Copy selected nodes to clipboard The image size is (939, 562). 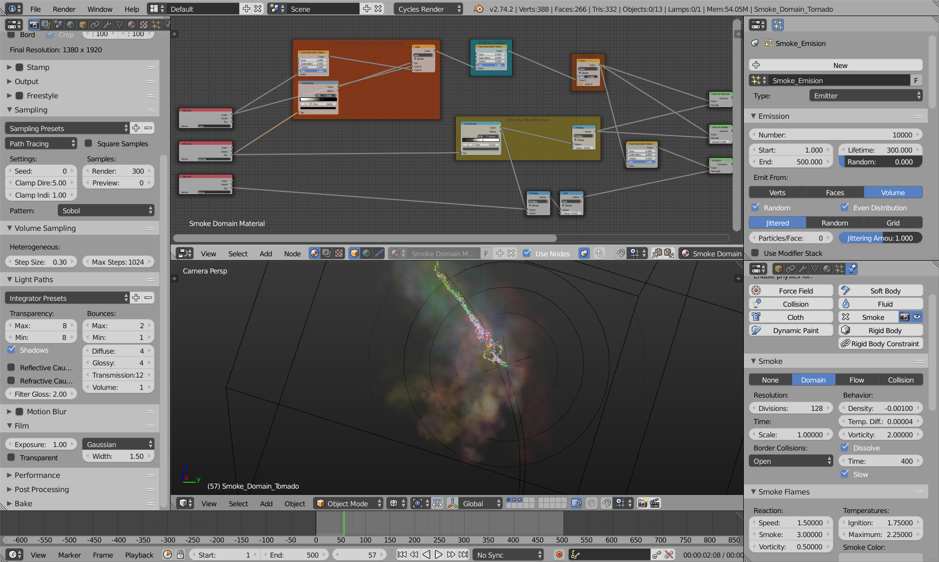pos(657,253)
